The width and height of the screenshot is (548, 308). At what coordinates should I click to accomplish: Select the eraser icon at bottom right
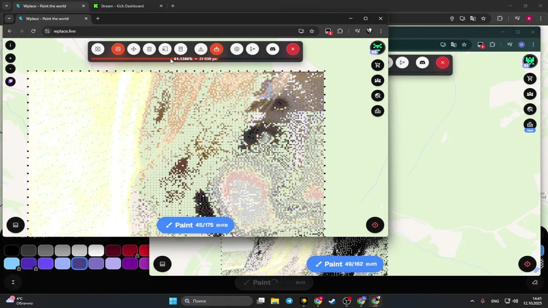[x=535, y=282]
